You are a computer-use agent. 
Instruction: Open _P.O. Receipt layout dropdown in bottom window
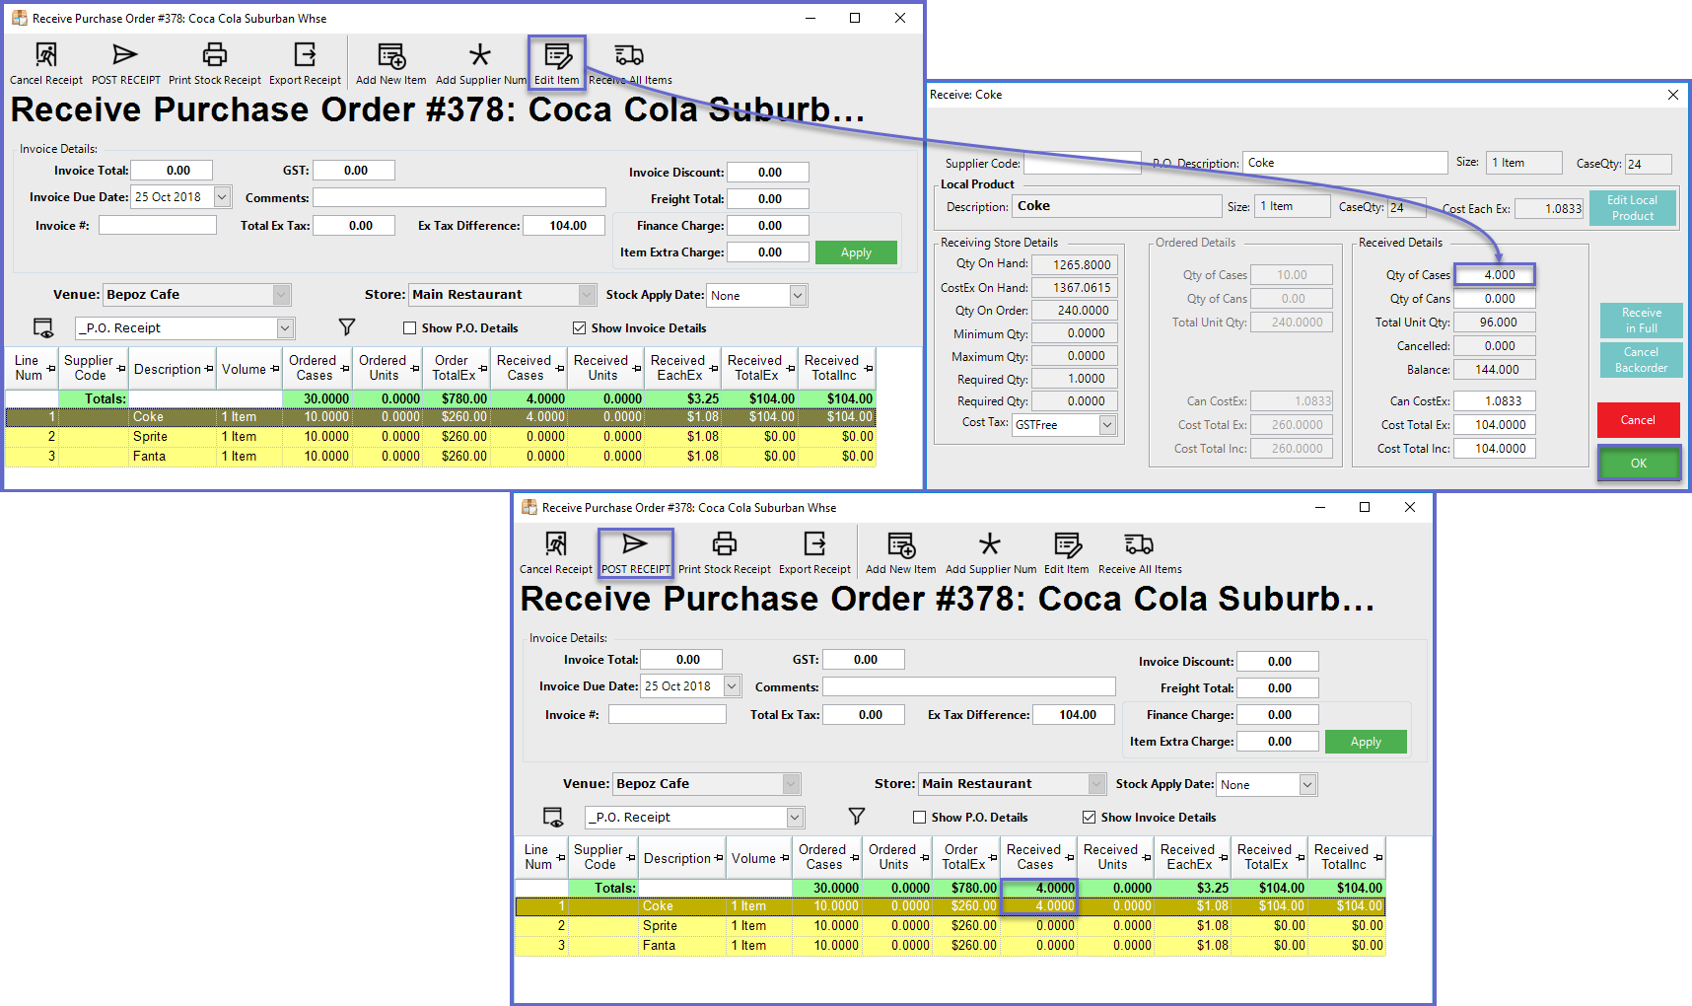click(795, 818)
